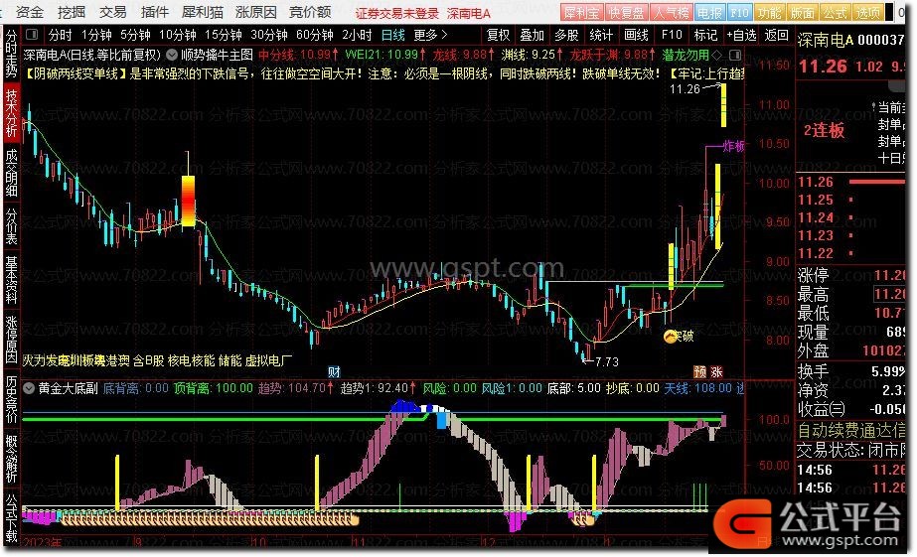Switch to the 15分钟 period tab
Screen dimensions: 917x557
coord(223,35)
